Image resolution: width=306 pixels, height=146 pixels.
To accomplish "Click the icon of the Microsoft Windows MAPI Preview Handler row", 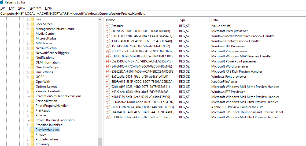I will point(108,56).
